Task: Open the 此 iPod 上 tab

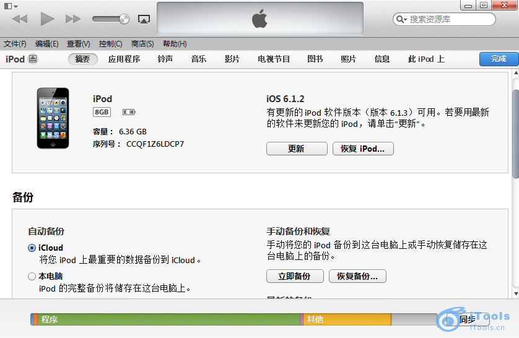Action: pos(426,59)
